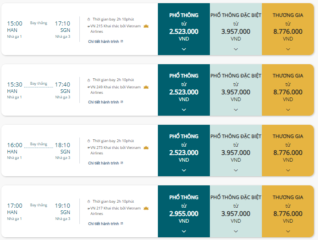Click the external-link icon on the 16:00 flight details

click(x=122, y=163)
